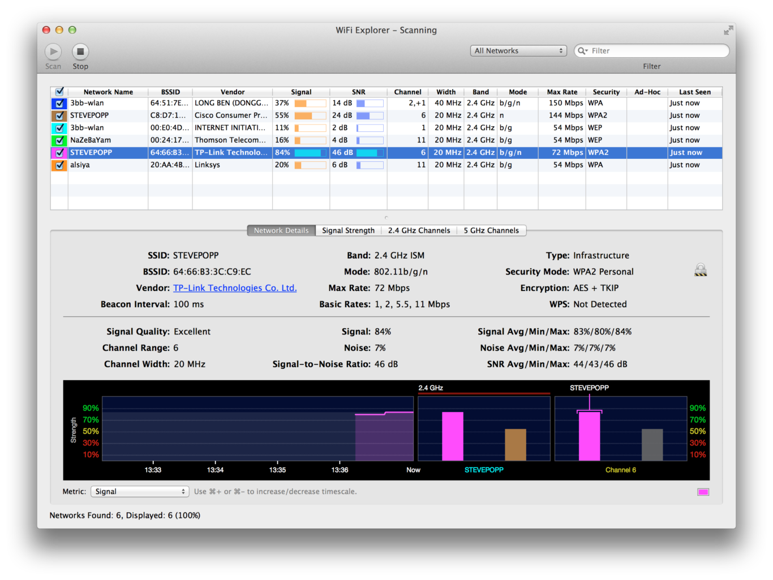773x580 pixels.
Task: Click the Thomson Telecom vendor cell
Action: click(232, 140)
